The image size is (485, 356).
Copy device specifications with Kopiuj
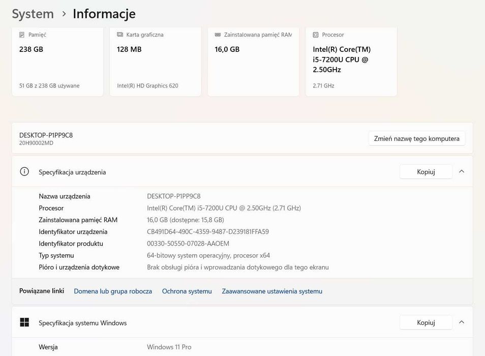tap(426, 171)
